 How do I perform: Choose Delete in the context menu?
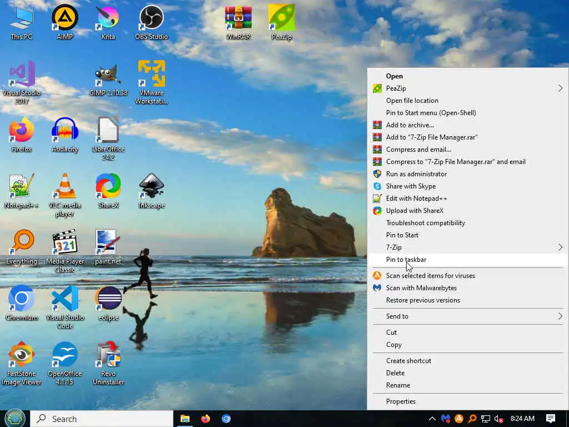click(468, 373)
